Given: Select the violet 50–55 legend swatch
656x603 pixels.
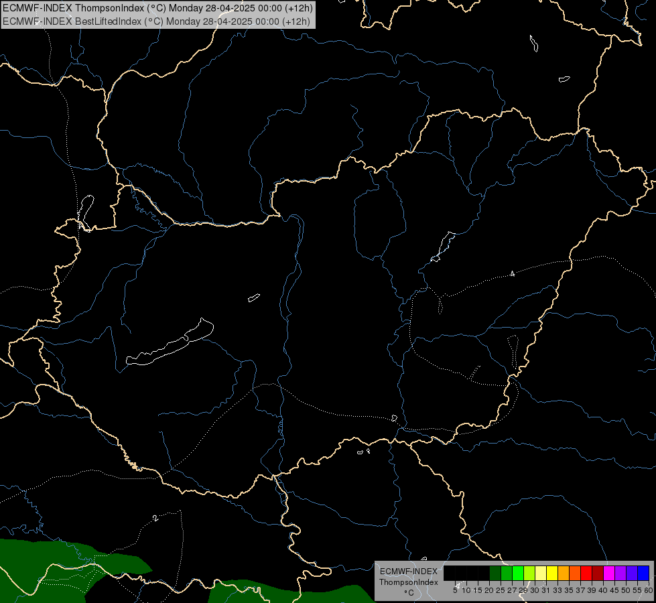Looking at the screenshot, I should (632, 574).
